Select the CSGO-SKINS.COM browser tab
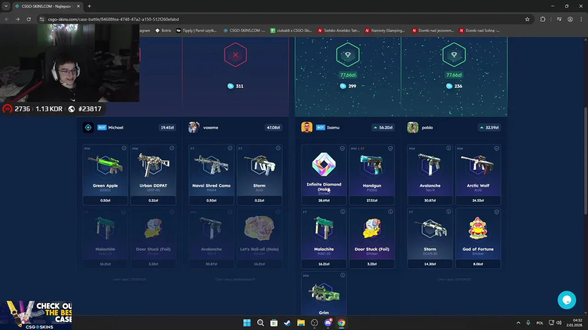 47,6
